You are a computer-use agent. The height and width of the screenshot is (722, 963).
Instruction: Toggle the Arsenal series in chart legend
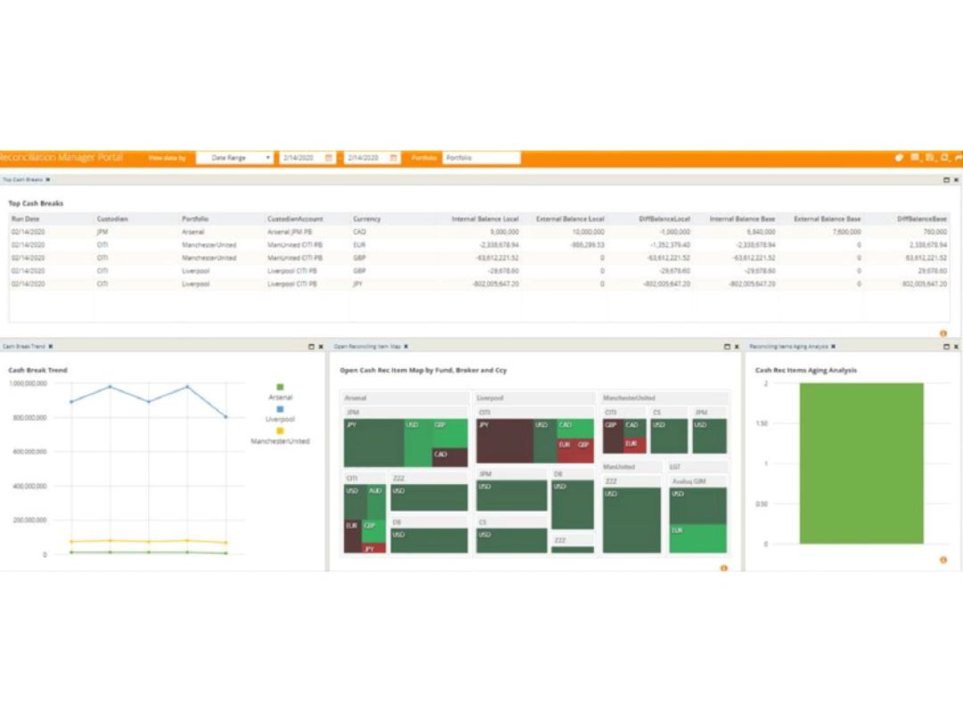[280, 392]
